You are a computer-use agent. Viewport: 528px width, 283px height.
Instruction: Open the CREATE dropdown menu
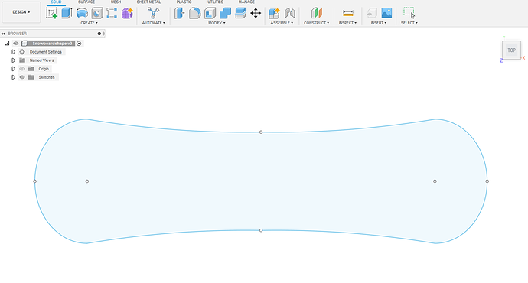coord(89,23)
